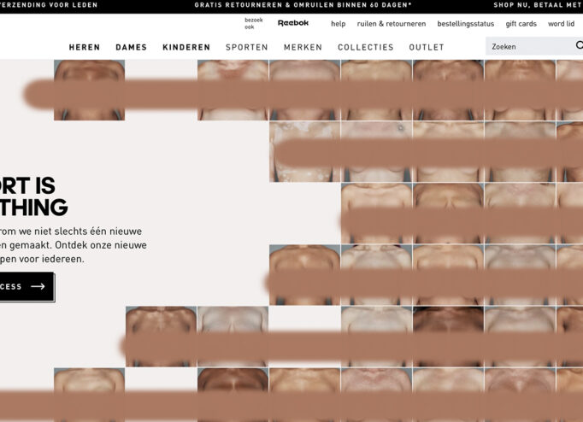The height and width of the screenshot is (422, 583).
Task: Open the COLLECTIES menu
Action: (366, 48)
